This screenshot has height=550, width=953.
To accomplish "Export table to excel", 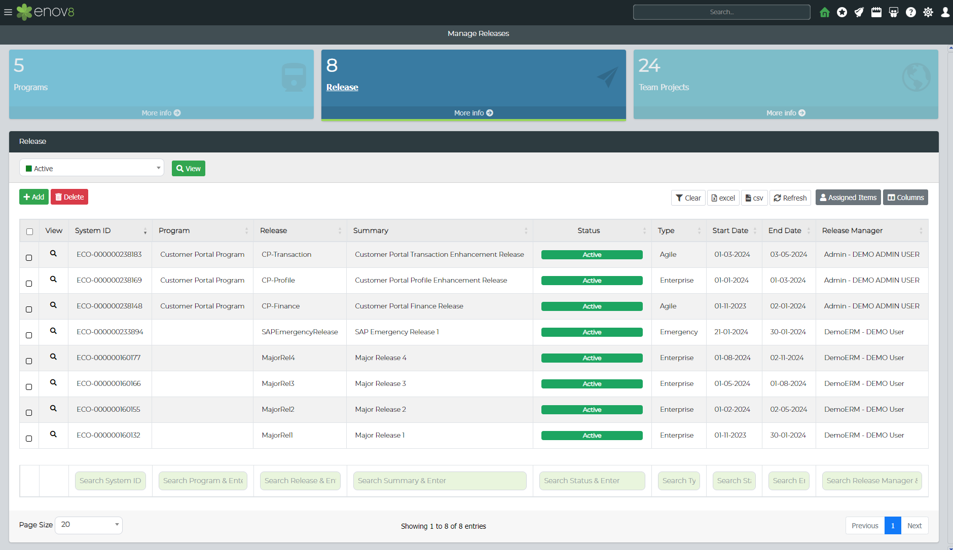I will pyautogui.click(x=723, y=198).
